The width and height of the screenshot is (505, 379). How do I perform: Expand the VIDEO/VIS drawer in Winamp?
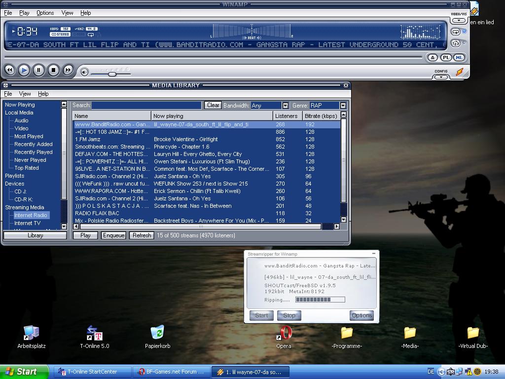coord(459,20)
